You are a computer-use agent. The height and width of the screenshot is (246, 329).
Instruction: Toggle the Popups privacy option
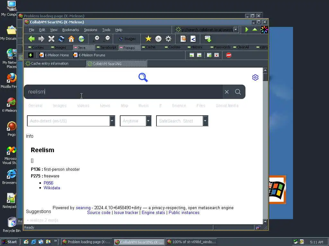129,48
